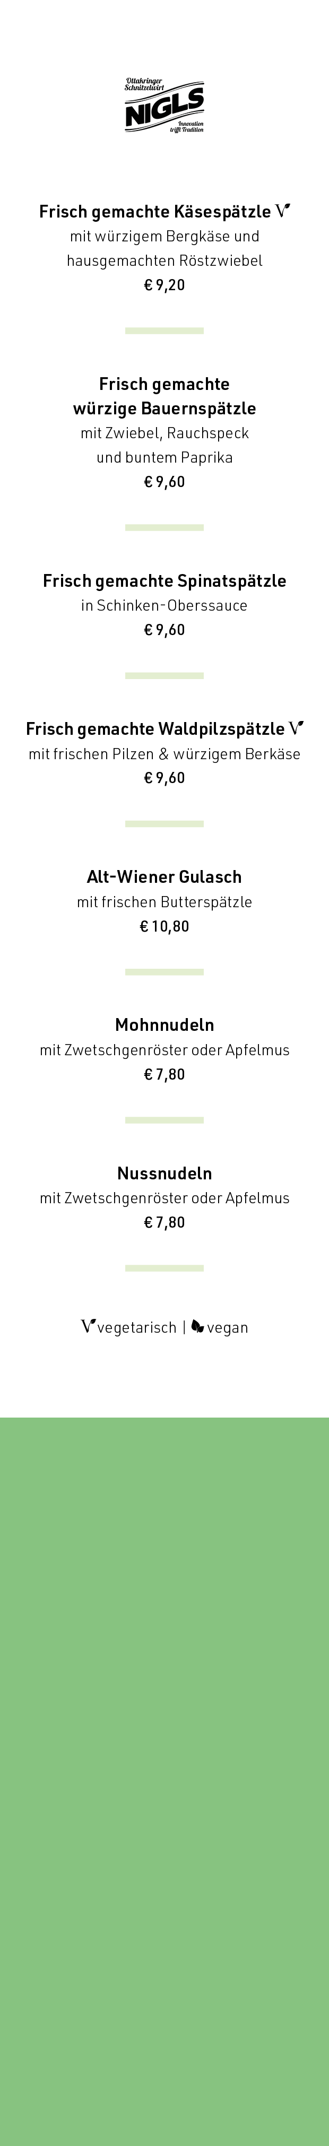The height and width of the screenshot is (2146, 329).
Task: Click the vegetarian icon beside Käsespätzle
Action: click(x=283, y=211)
